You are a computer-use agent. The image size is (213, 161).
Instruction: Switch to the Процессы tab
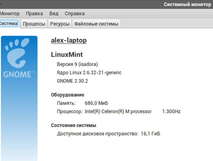(x=34, y=24)
